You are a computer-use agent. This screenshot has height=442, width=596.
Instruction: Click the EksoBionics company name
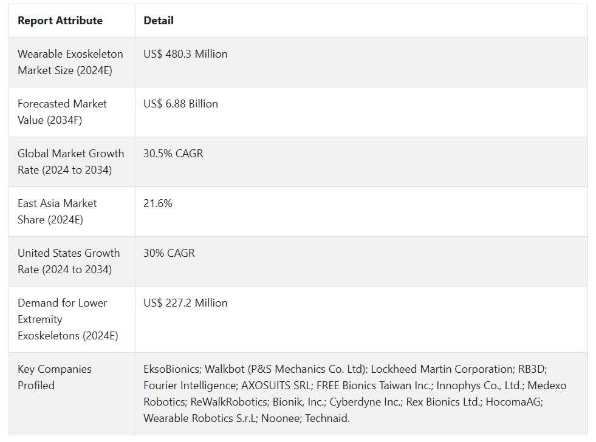pyautogui.click(x=171, y=369)
